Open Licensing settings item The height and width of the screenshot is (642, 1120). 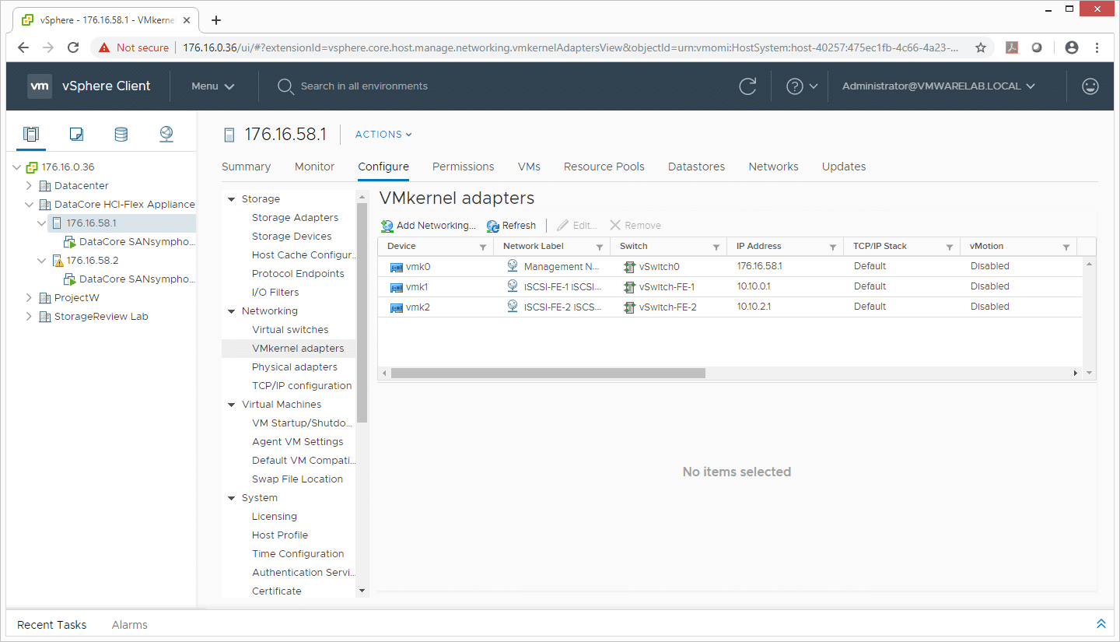point(275,517)
